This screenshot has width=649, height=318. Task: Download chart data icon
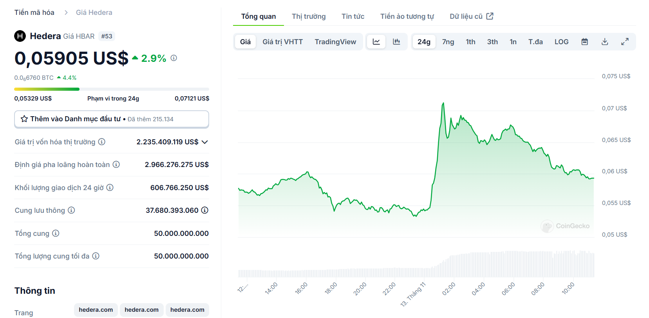click(x=605, y=41)
